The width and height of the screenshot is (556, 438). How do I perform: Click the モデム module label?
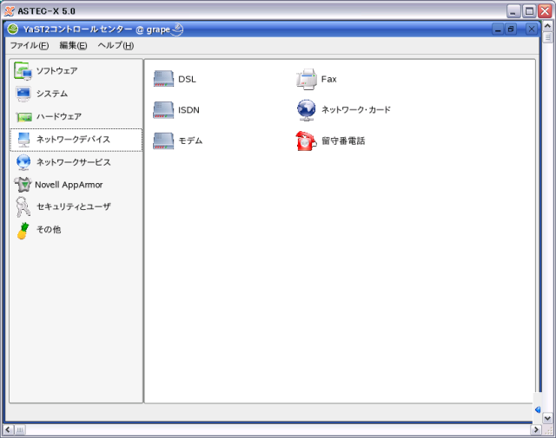click(x=190, y=141)
